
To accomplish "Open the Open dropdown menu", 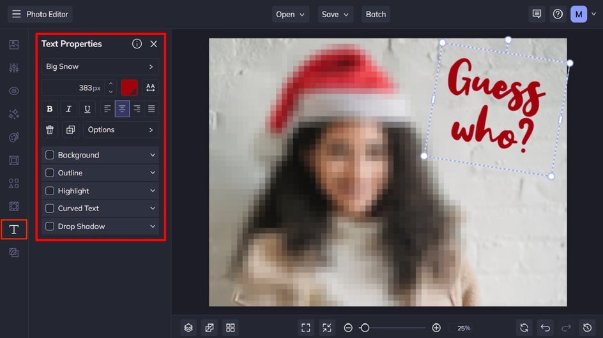I will (291, 14).
